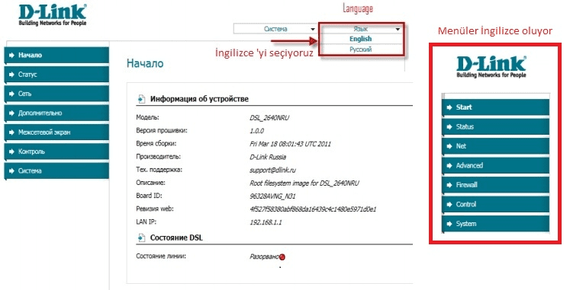Viewport: 570px width, 290px height.
Task: Open the System item in English menu
Action: coord(495,224)
